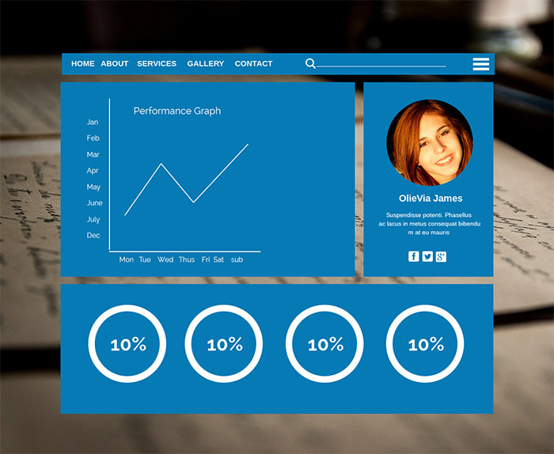Click the Wed label on graph axis
The height and width of the screenshot is (454, 554).
pyautogui.click(x=165, y=259)
